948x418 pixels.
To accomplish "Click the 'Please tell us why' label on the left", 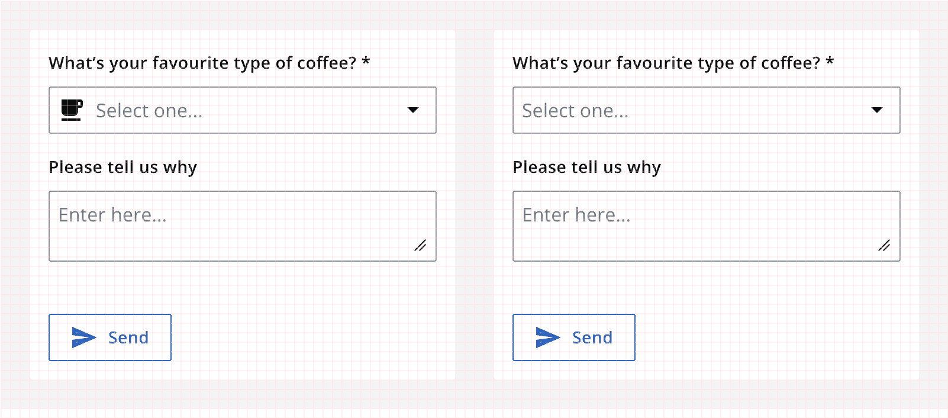I will pos(122,167).
